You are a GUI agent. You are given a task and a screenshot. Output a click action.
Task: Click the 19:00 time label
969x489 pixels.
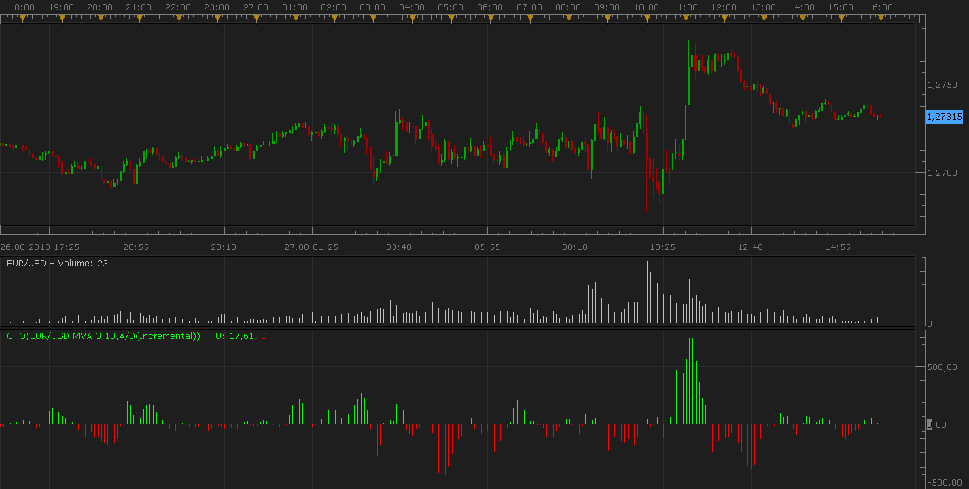click(62, 7)
